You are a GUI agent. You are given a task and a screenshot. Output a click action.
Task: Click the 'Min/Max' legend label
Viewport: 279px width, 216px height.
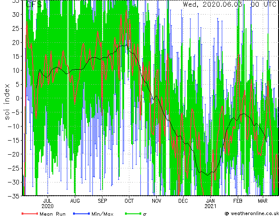click(102, 214)
